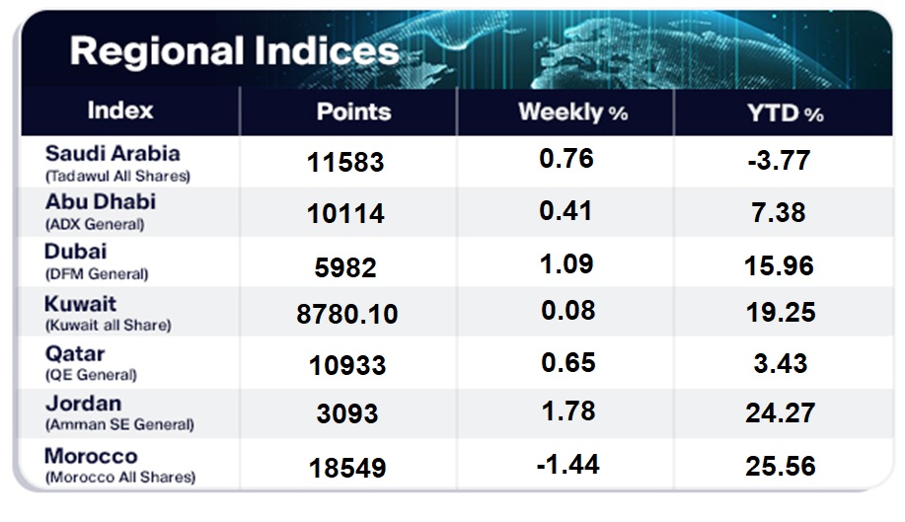The image size is (905, 522).
Task: Select Morocco weekly change -1.44
Action: 566,462
